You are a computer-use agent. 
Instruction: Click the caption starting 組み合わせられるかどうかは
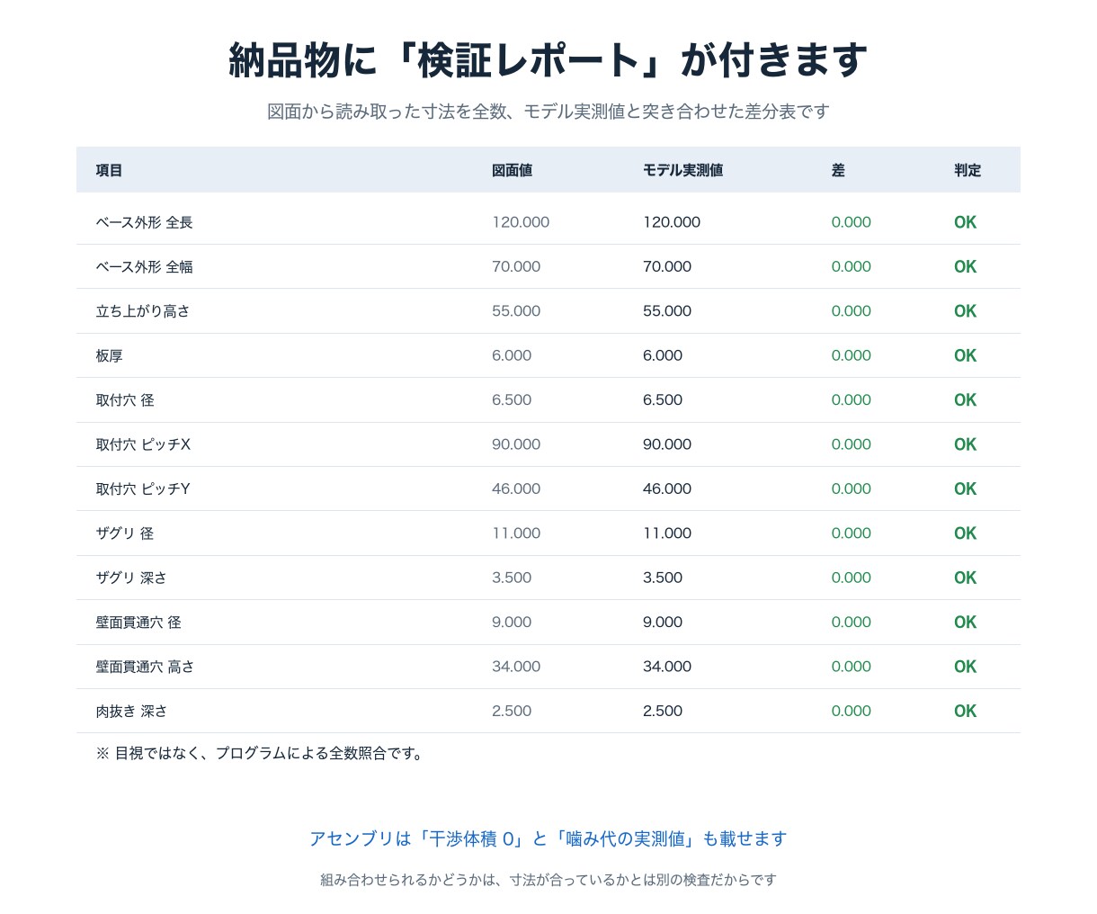(x=548, y=880)
